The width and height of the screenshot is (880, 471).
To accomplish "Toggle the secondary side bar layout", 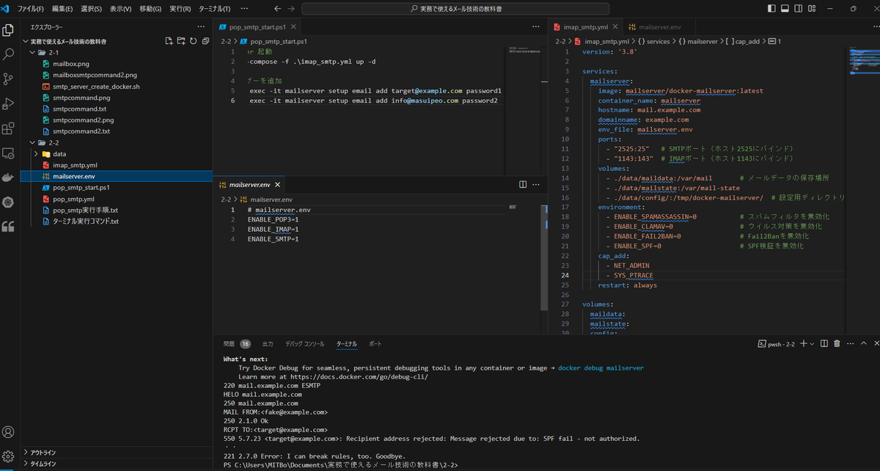I will (x=799, y=9).
